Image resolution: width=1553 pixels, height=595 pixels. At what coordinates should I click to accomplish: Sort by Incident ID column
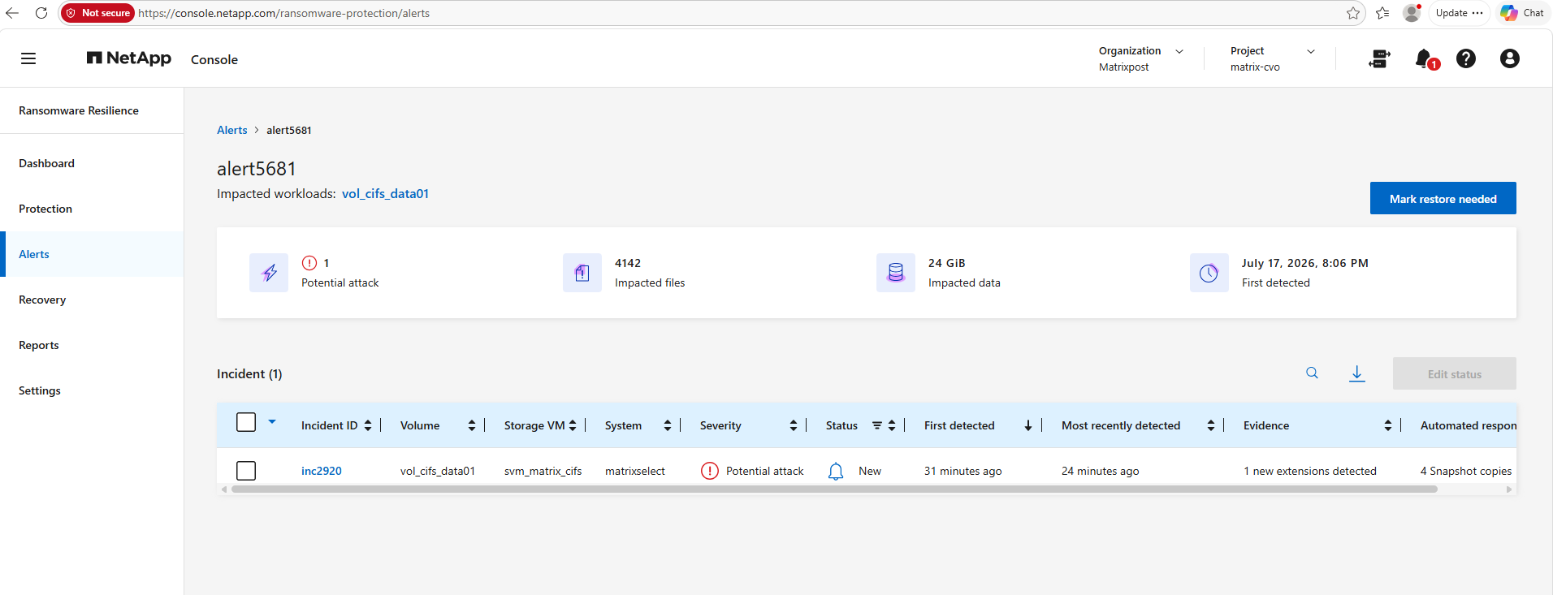tap(368, 425)
